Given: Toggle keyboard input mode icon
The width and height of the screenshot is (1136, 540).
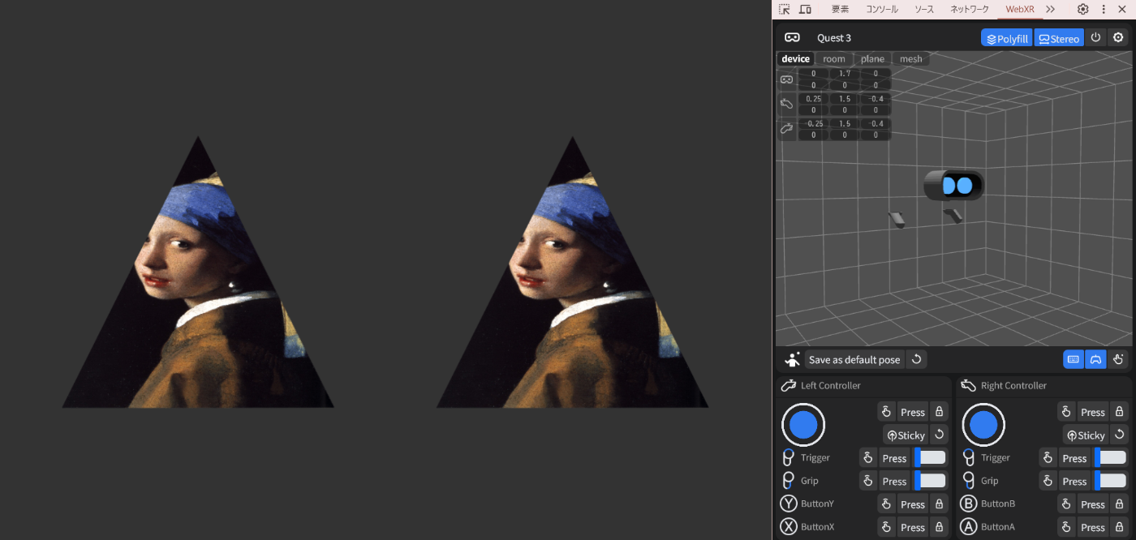Looking at the screenshot, I should click(1074, 359).
